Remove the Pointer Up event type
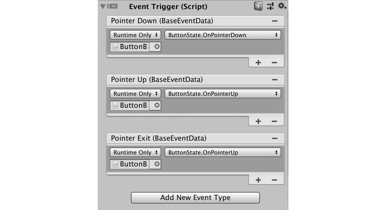 (x=275, y=80)
